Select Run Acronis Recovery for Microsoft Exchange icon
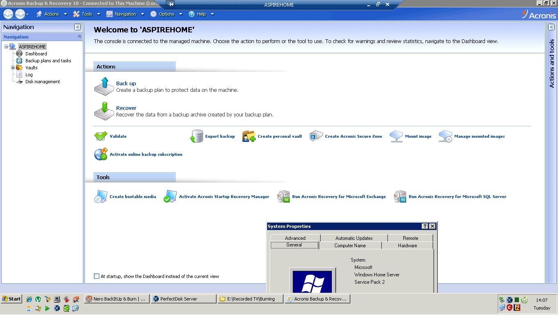 [283, 196]
